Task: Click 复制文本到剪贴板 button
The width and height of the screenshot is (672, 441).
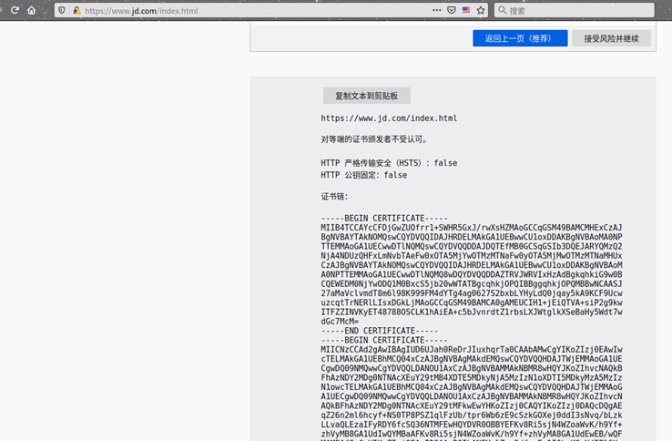Action: tap(366, 96)
